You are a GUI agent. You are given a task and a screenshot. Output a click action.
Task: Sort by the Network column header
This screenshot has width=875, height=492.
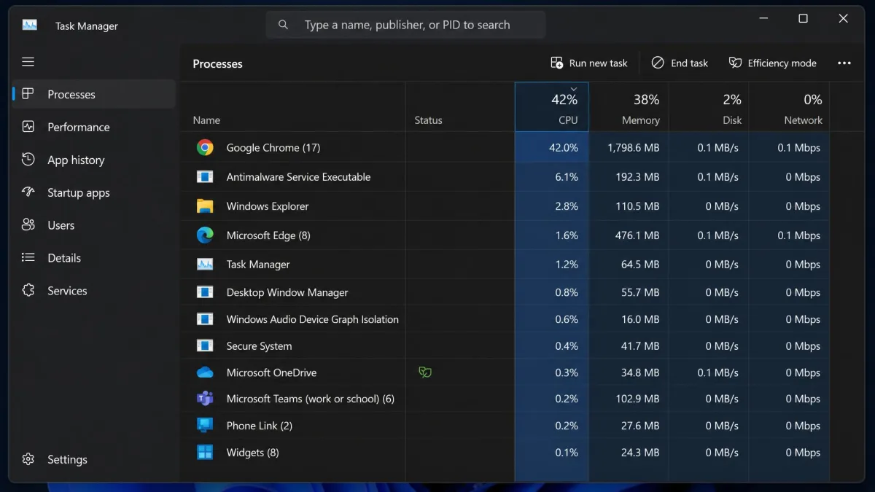coord(790,107)
